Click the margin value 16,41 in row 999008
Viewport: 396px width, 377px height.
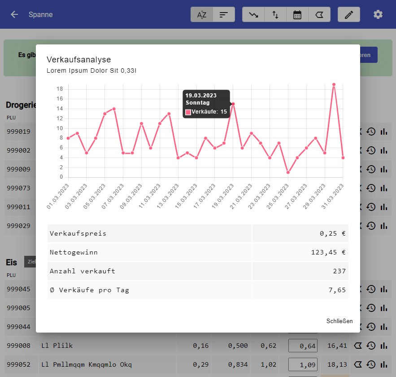pyautogui.click(x=337, y=346)
